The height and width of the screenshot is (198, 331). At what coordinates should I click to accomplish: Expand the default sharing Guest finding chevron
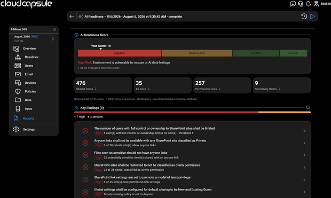click(x=304, y=192)
